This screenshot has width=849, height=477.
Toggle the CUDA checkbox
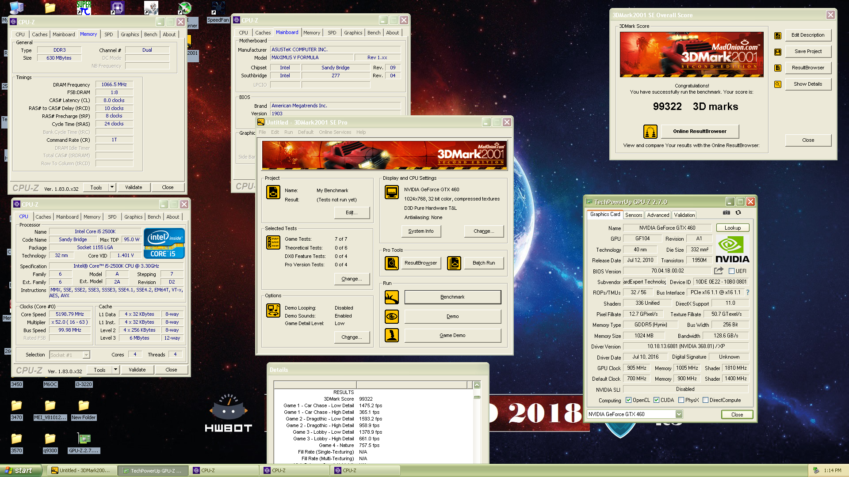(656, 400)
